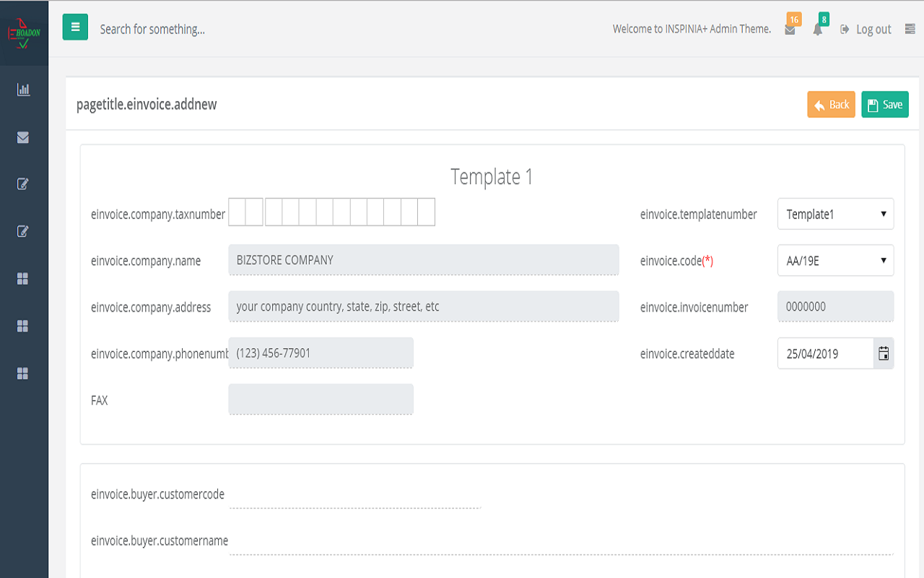
Task: Click the orange Back button
Action: click(x=831, y=105)
